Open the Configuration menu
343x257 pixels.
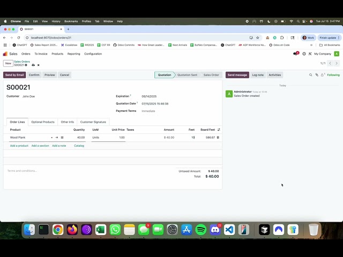pyautogui.click(x=93, y=54)
